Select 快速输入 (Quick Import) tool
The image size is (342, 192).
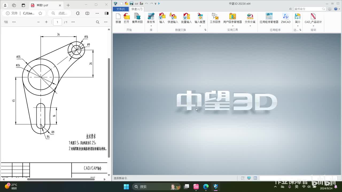pyautogui.click(x=173, y=18)
